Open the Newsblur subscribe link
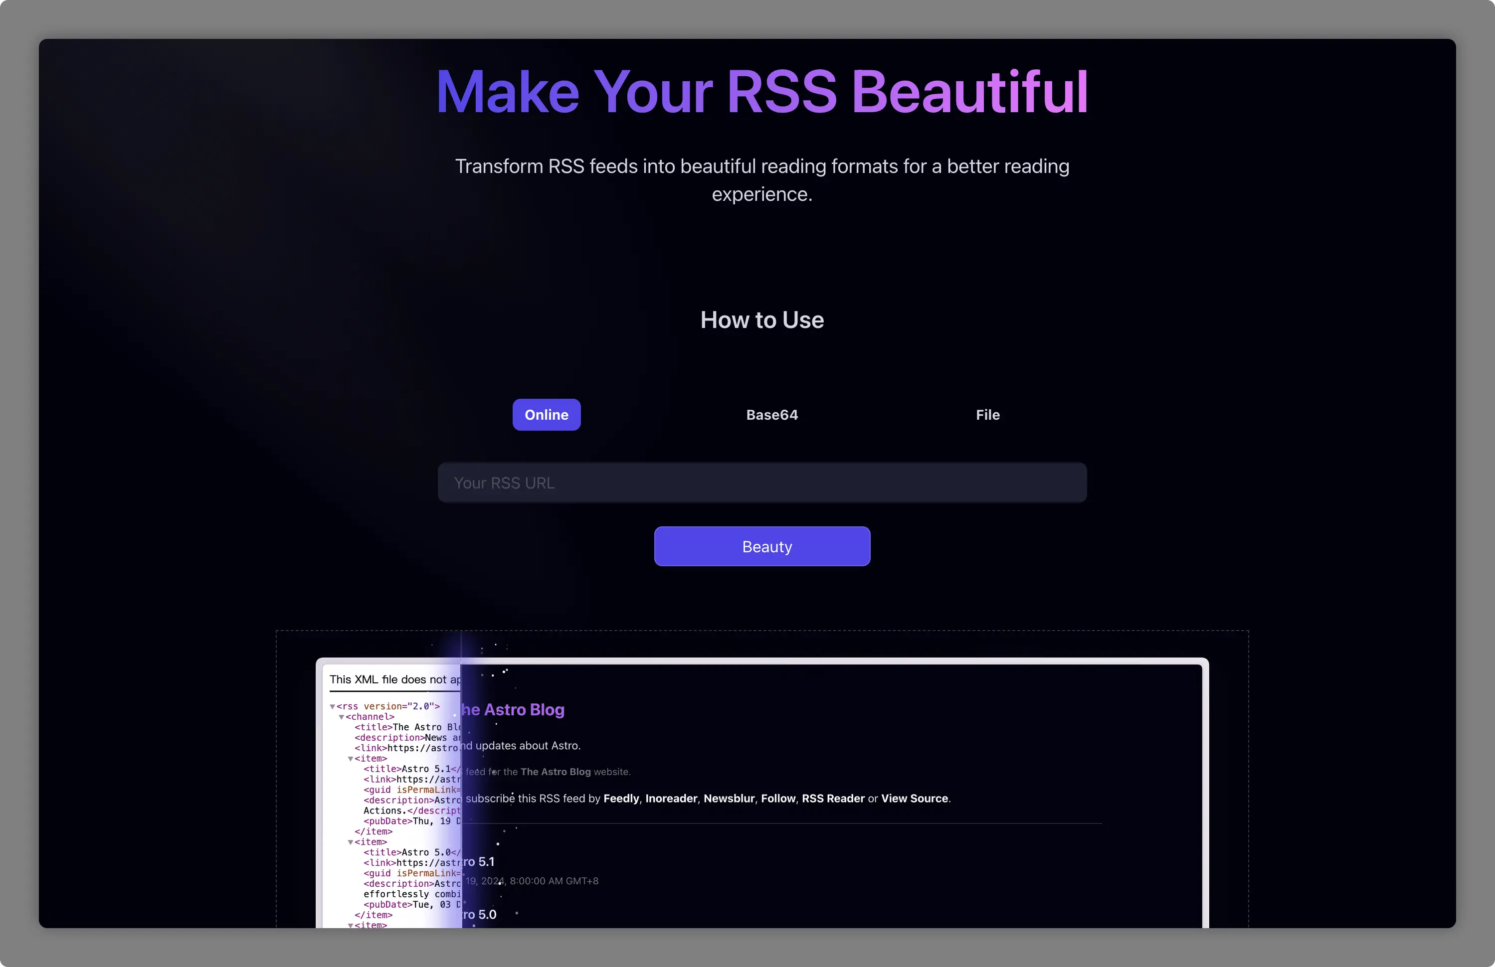Screen dimensions: 1495x967 729,798
